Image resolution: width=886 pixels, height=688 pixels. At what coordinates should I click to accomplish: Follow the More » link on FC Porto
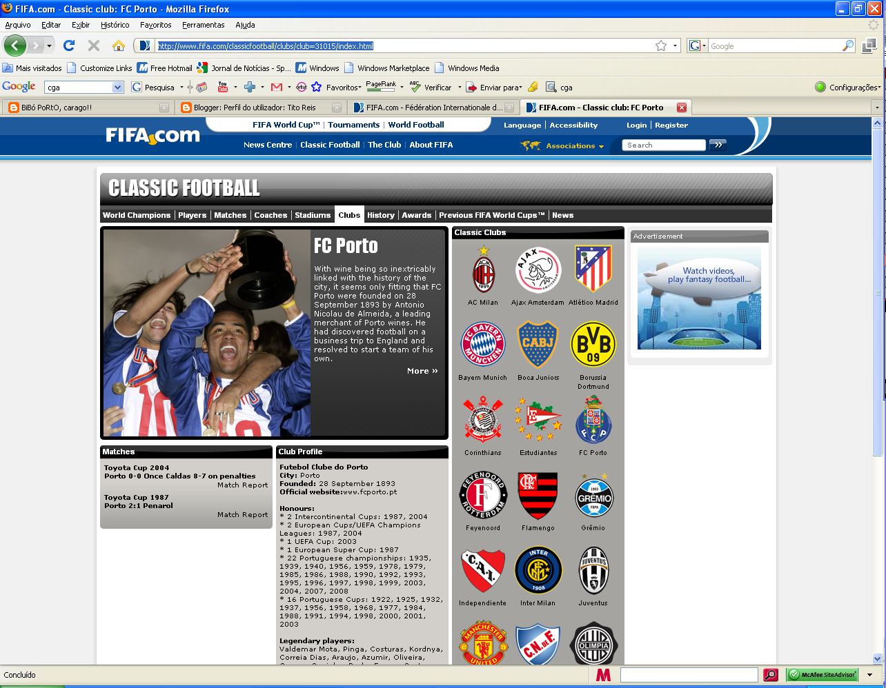click(x=422, y=371)
